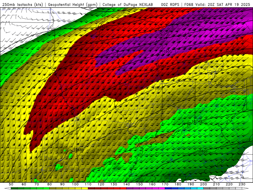This screenshot has width=253, height=190.
Task: Click the first purple swatch at 140 knots
Action: 130,188
